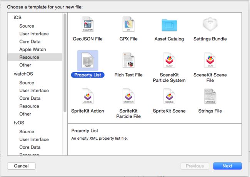Click the GeoJSON File label

[x=88, y=39]
